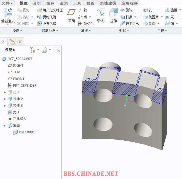Create a datum Plane (平面)
This screenshot has width=182, height=179.
coord(71,16)
